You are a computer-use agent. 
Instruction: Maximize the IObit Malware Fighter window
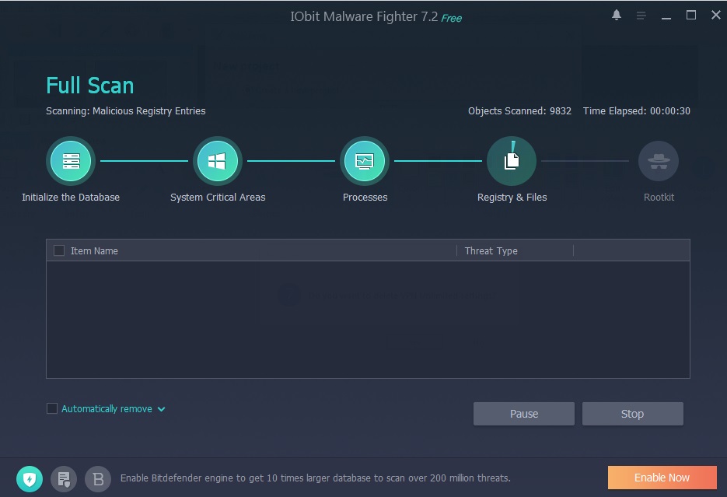(x=690, y=16)
